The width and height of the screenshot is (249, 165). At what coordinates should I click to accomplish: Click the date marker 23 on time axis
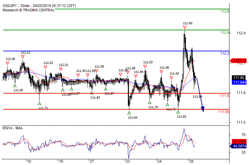pos(128,161)
